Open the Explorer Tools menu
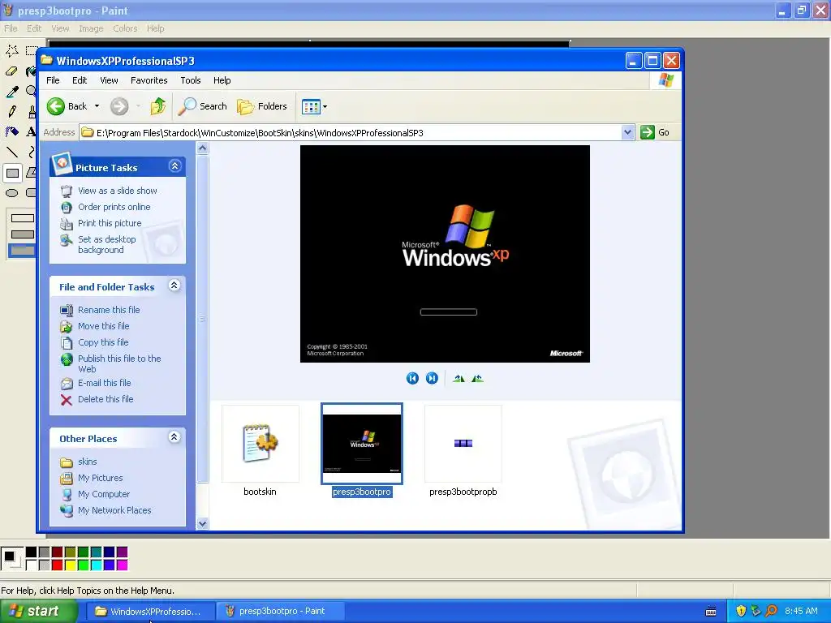The height and width of the screenshot is (623, 831). [x=190, y=80]
